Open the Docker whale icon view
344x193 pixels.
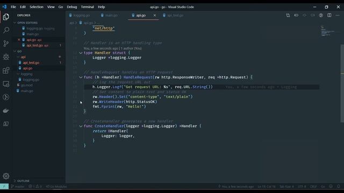[x=6, y=111]
